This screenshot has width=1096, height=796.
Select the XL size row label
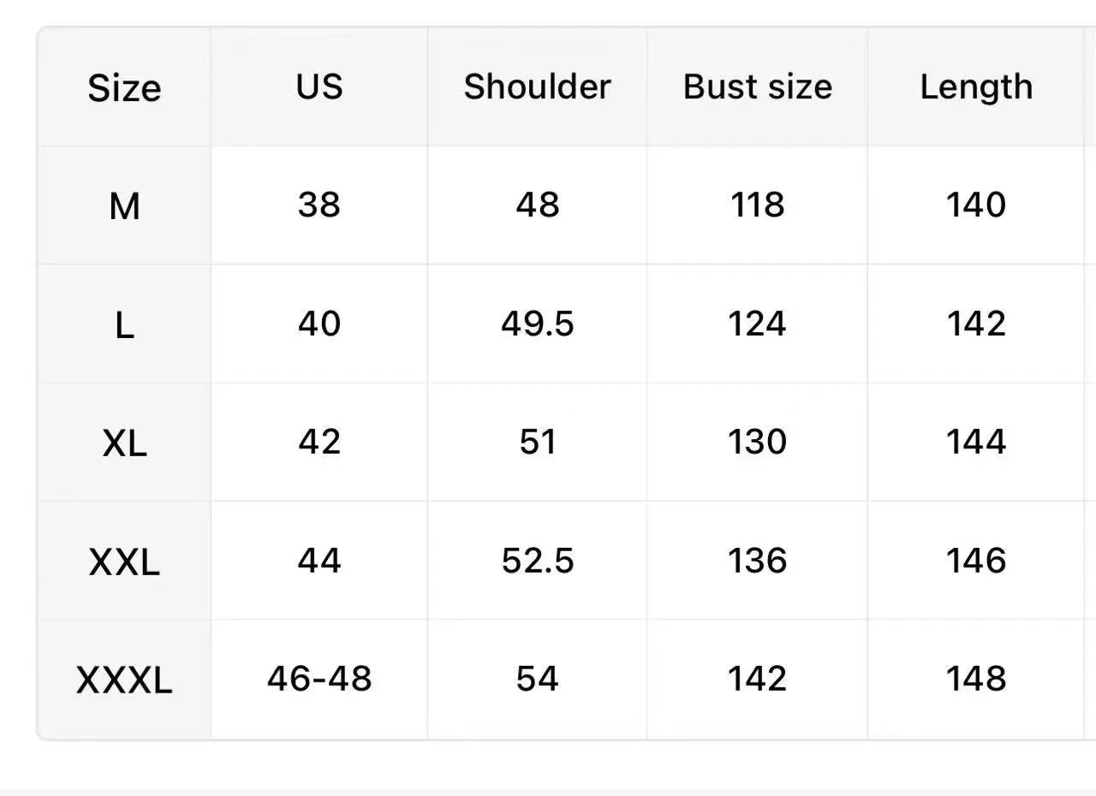[x=124, y=443]
